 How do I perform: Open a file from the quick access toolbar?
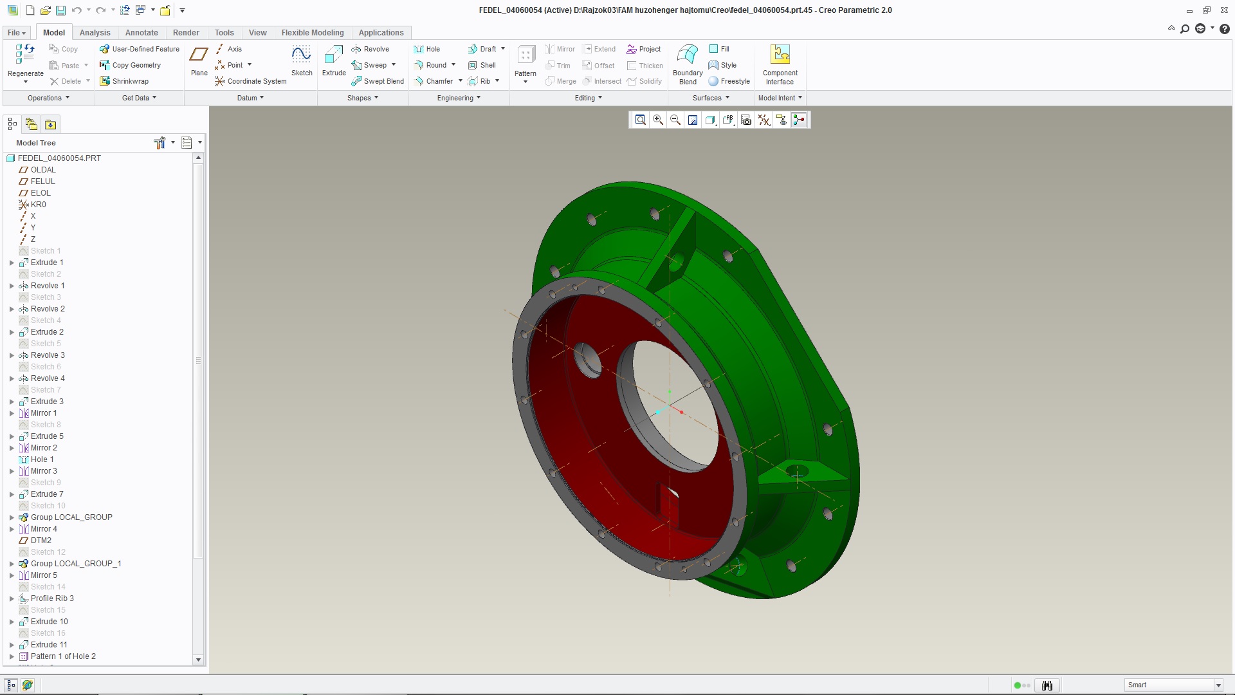tap(45, 10)
